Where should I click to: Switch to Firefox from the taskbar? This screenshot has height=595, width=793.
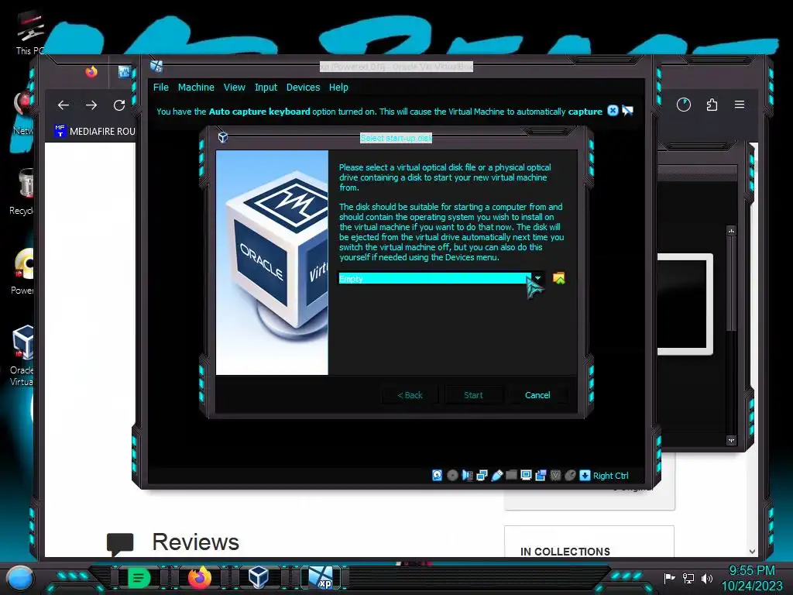199,577
